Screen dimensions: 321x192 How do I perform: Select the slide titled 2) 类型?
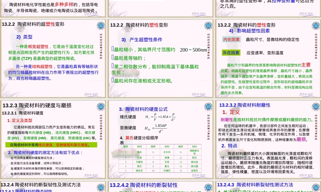point(53,59)
